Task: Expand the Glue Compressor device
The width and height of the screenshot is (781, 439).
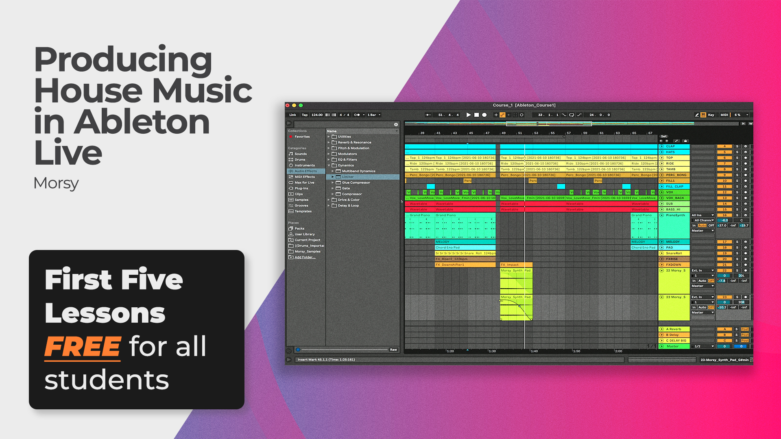Action: [333, 183]
